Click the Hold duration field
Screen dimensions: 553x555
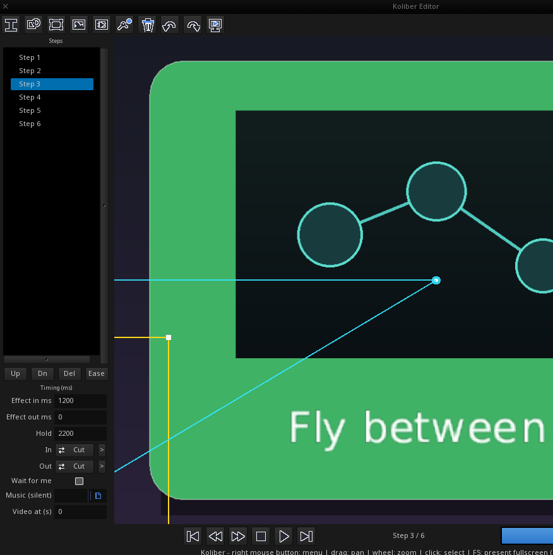click(80, 434)
